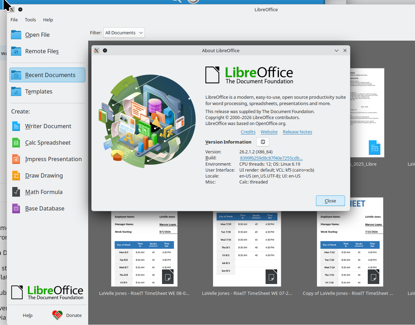Open the Credits link
The width and height of the screenshot is (415, 325).
[248, 132]
